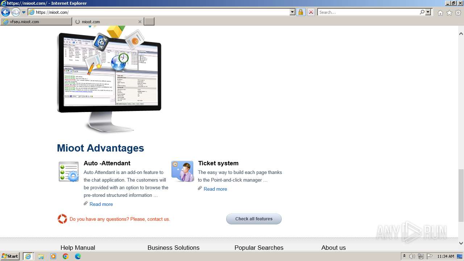Open the Tools gear icon

(x=458, y=13)
